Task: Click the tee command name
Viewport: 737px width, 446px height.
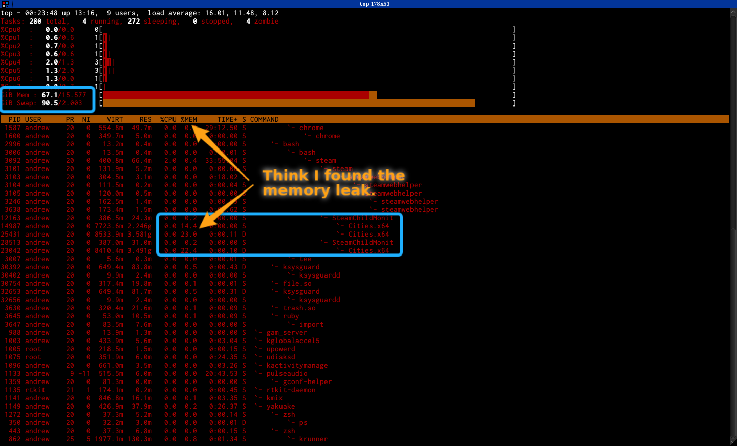Action: point(306,259)
